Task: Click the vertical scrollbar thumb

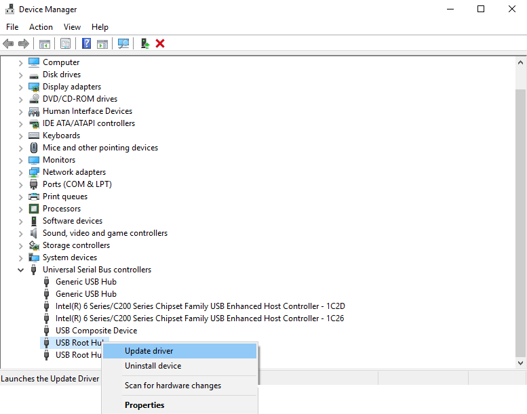Action: coord(520,224)
